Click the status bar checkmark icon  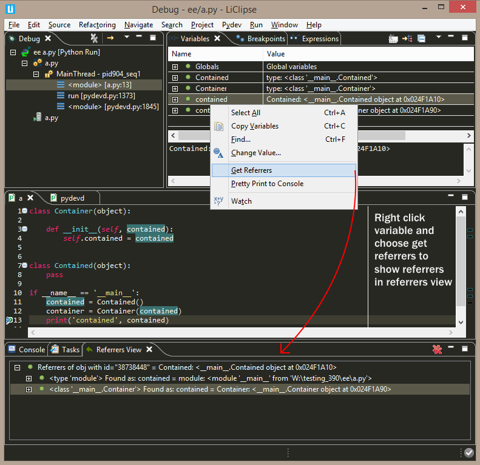[469, 452]
